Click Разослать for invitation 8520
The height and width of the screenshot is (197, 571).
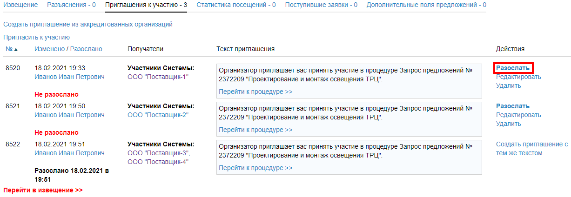click(x=512, y=68)
